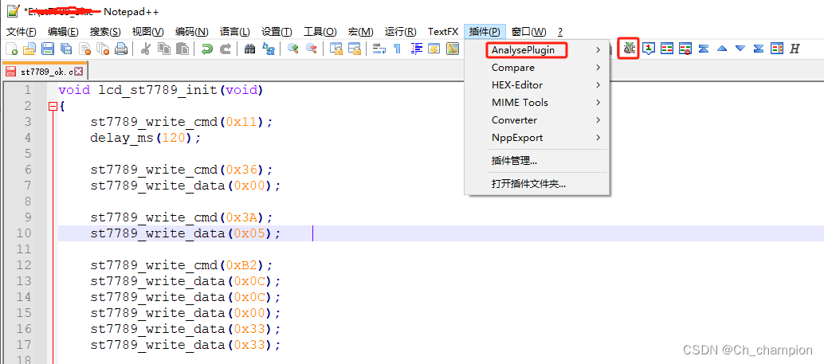Click the Zoom Out magnifier icon
The height and width of the screenshot is (364, 824).
(312, 49)
